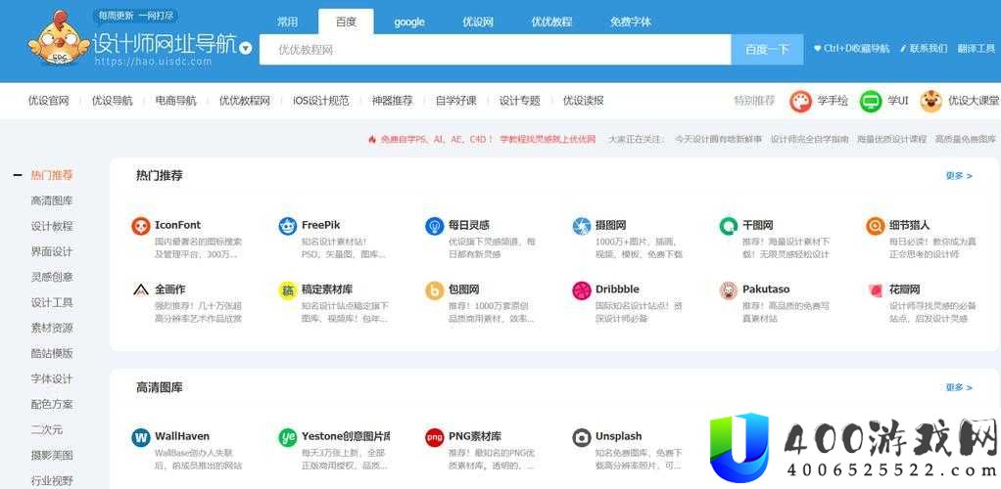Open 优设读报 in the nav bar
This screenshot has height=489, width=1001.
(x=583, y=101)
